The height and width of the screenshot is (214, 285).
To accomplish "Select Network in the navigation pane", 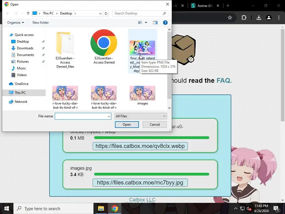I will 21,102.
